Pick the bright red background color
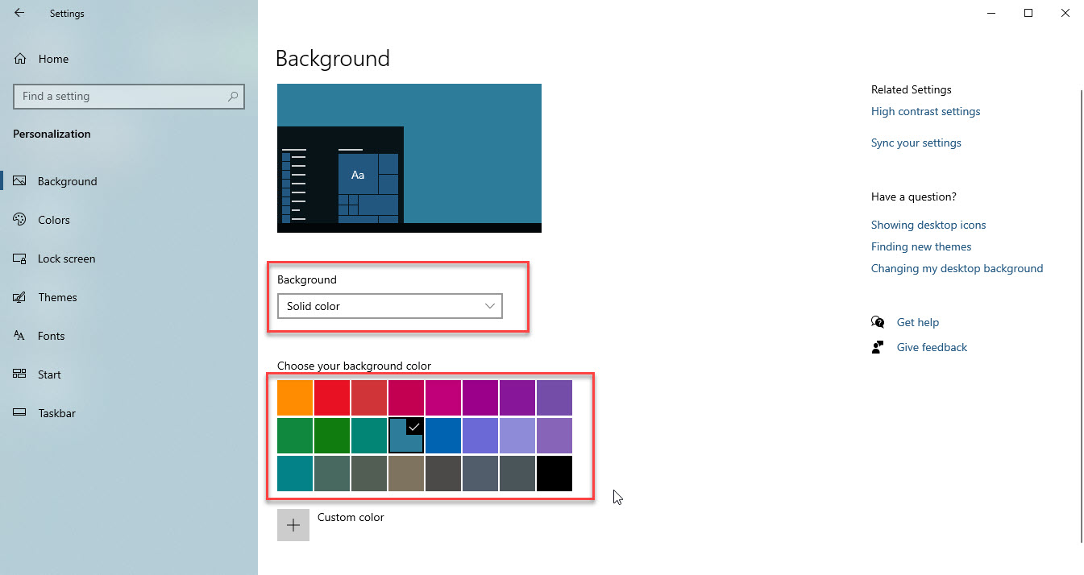This screenshot has height=575, width=1084. [x=332, y=398]
